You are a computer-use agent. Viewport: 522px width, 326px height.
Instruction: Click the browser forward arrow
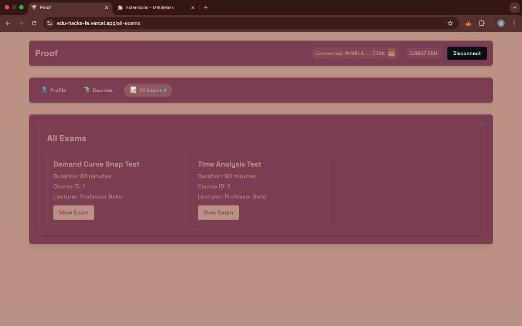click(21, 23)
